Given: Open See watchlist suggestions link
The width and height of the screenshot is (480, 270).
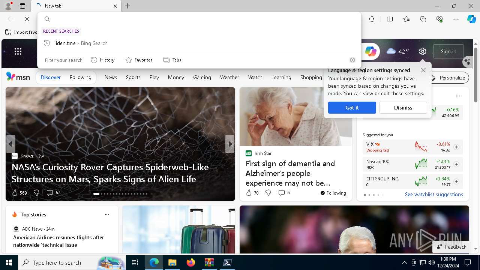Looking at the screenshot, I should (x=434, y=194).
